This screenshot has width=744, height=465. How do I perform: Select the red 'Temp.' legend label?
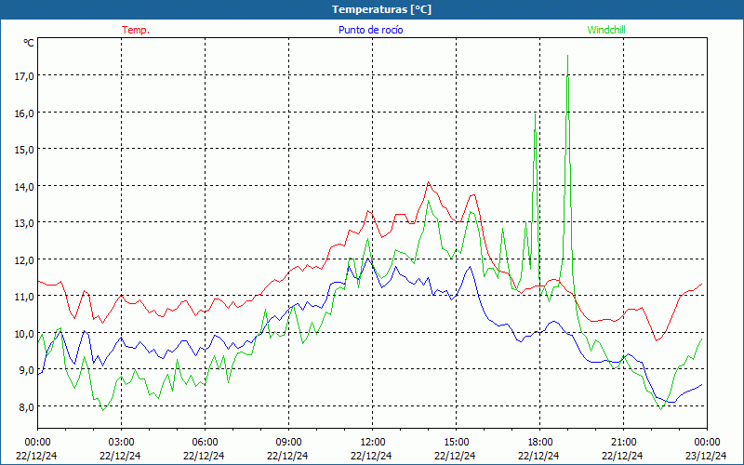pos(136,30)
